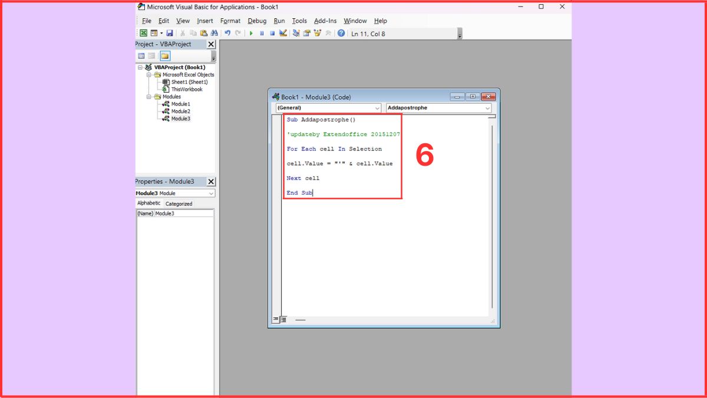The height and width of the screenshot is (398, 707).
Task: Open the Object Browser via its toolbar icon
Action: [316, 34]
